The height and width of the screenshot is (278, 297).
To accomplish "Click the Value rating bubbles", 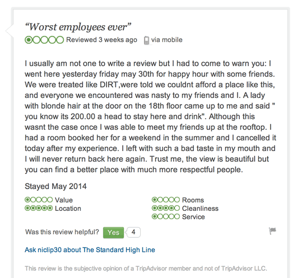I will [39, 200].
